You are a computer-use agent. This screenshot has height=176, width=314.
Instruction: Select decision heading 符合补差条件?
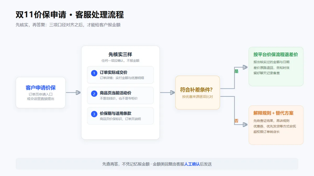tap(196, 90)
